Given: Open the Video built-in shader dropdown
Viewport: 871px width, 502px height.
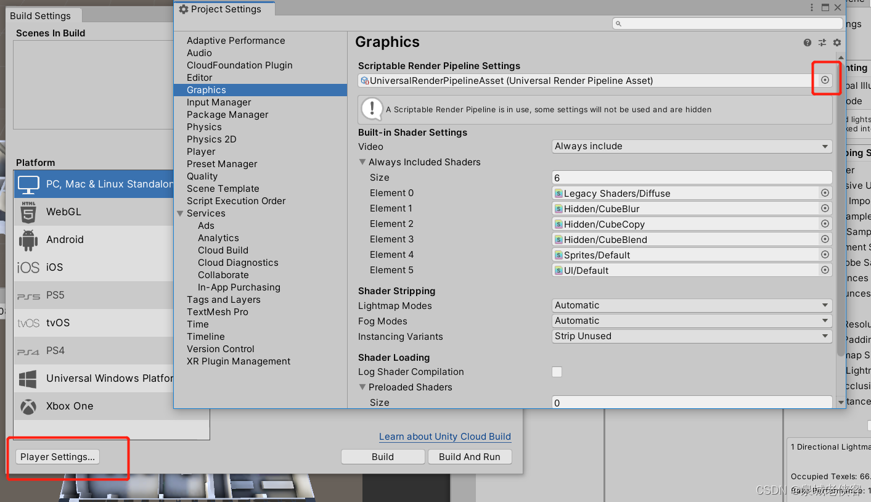Looking at the screenshot, I should point(691,146).
